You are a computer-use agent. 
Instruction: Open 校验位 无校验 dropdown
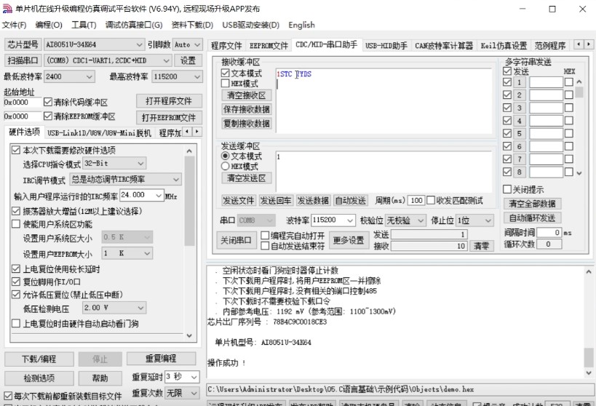pos(421,220)
